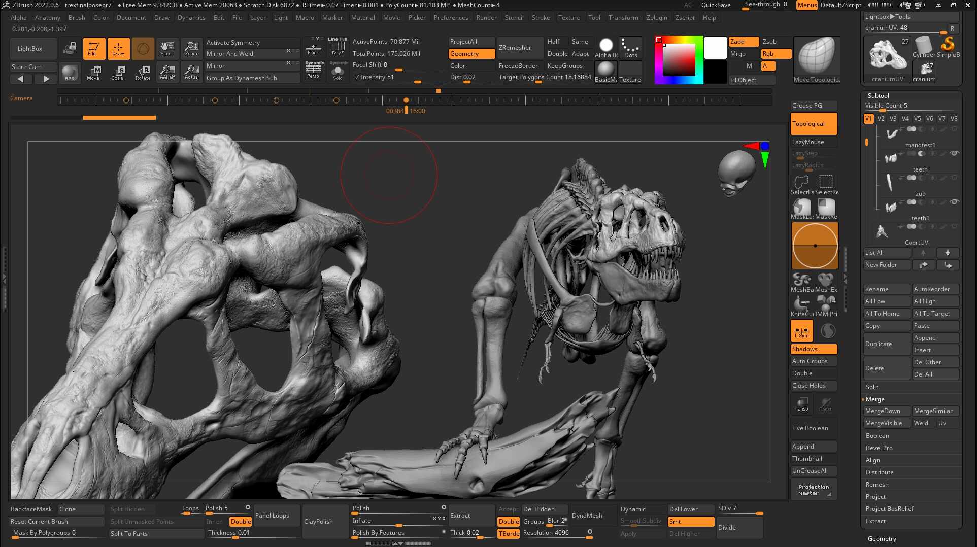The image size is (977, 547).
Task: Toggle visibility of the teeth subtool
Action: click(954, 153)
